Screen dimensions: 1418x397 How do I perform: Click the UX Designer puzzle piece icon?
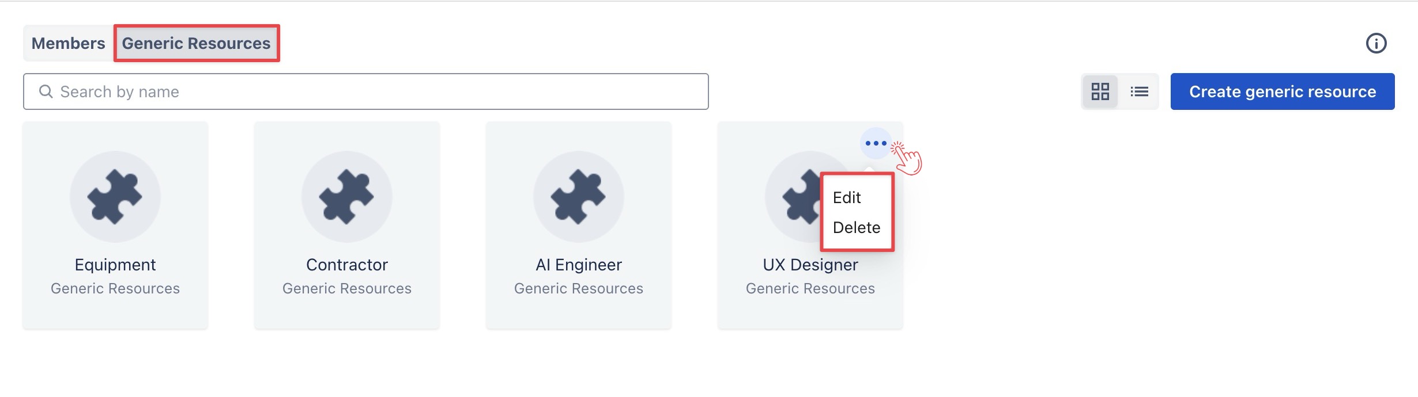click(798, 196)
